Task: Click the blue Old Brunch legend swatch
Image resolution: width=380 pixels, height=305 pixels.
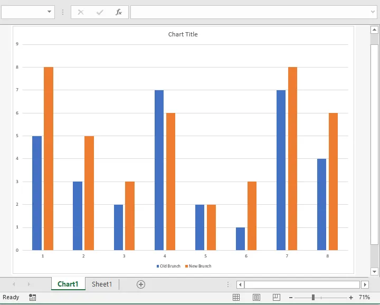Action: (x=158, y=266)
